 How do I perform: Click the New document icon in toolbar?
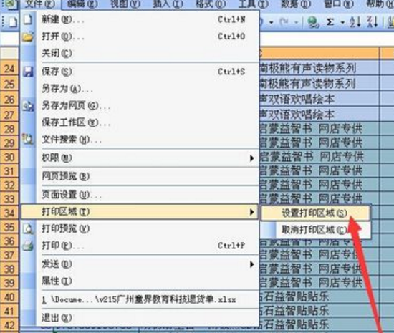(12, 22)
